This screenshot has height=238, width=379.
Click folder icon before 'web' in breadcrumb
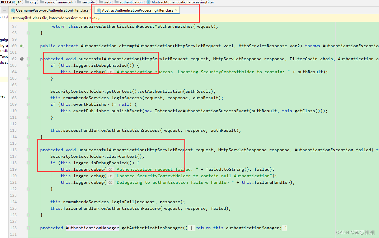100,2
